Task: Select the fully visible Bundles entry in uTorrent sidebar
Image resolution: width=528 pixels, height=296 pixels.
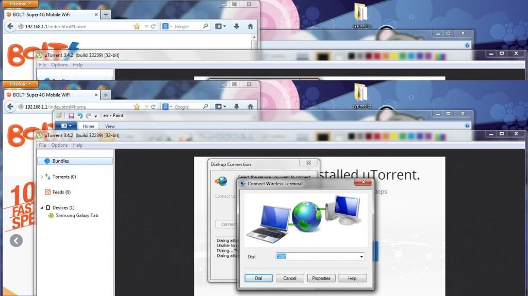Action: pos(75,161)
